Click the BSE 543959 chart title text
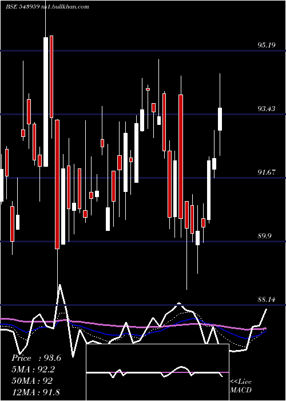286x401 pixels. point(47,7)
